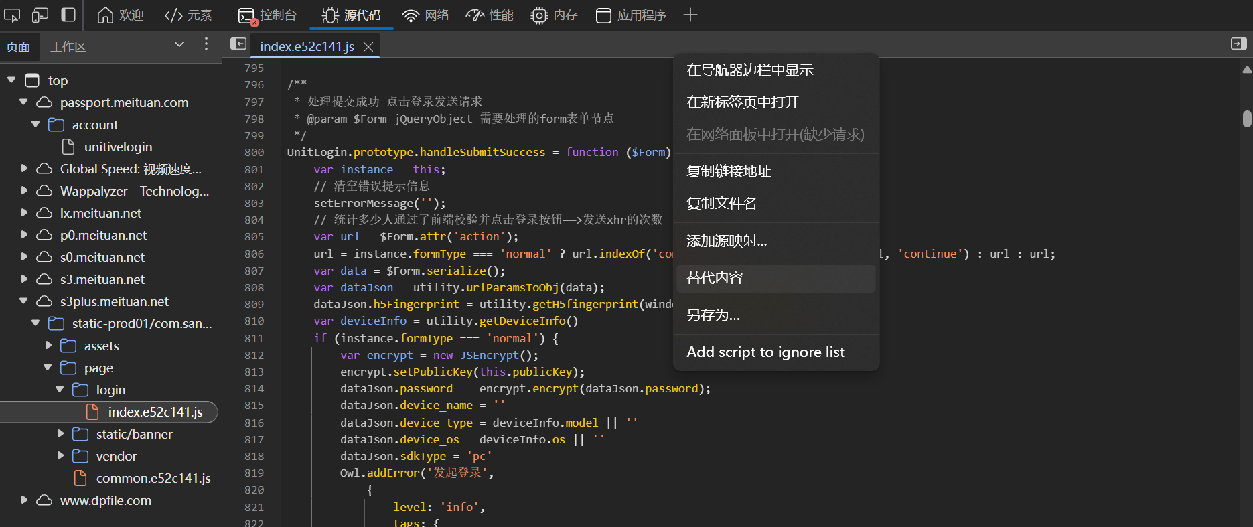Close the index.e52c141.js file tab

pyautogui.click(x=368, y=47)
